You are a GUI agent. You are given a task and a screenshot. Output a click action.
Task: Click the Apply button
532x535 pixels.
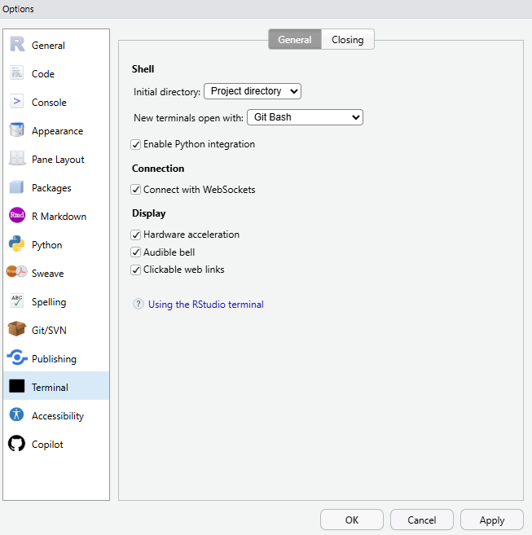[x=492, y=520]
